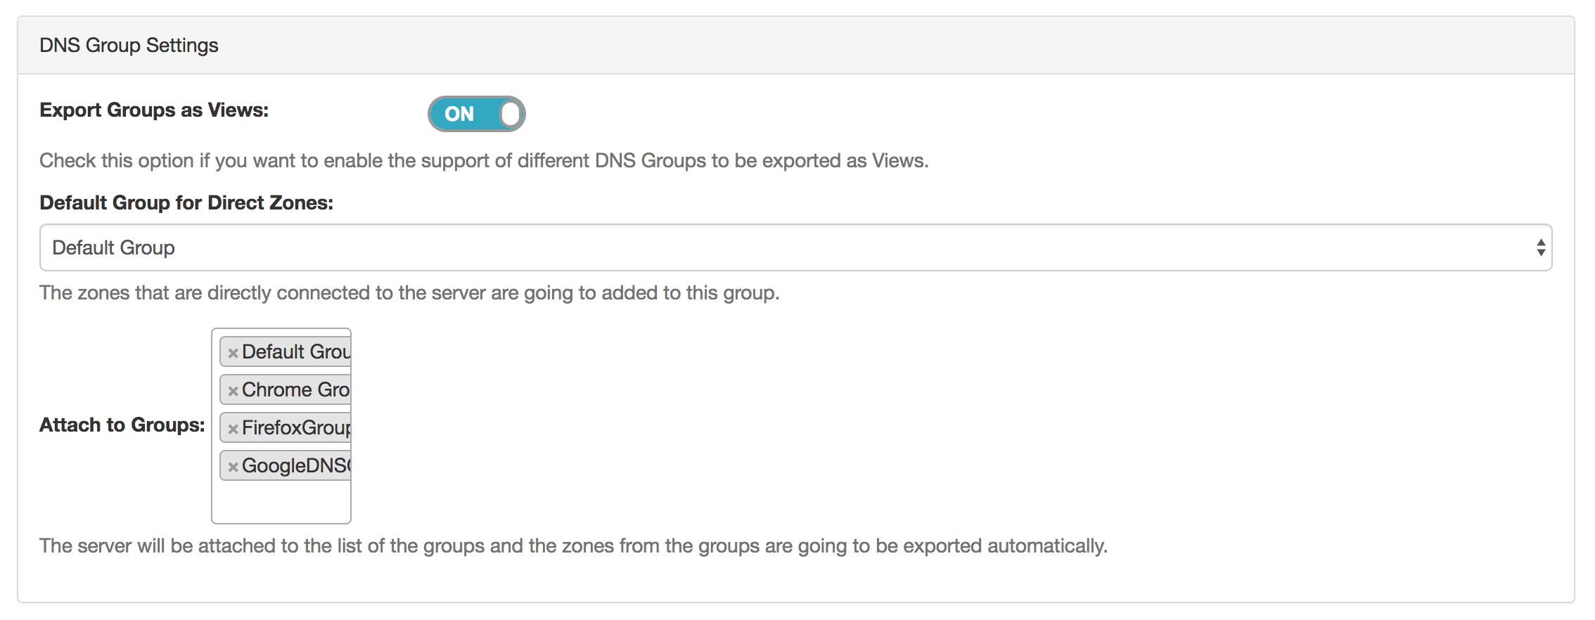
Task: Open the Default Group for Direct Zones dropdown
Action: pyautogui.click(x=795, y=247)
